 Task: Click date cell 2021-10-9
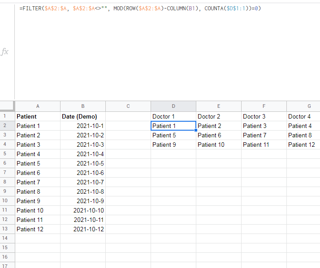click(x=83, y=201)
